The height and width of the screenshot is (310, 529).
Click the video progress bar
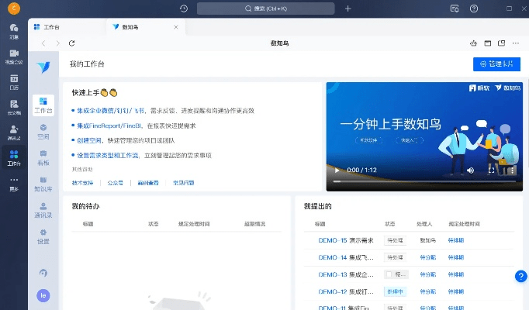424,181
